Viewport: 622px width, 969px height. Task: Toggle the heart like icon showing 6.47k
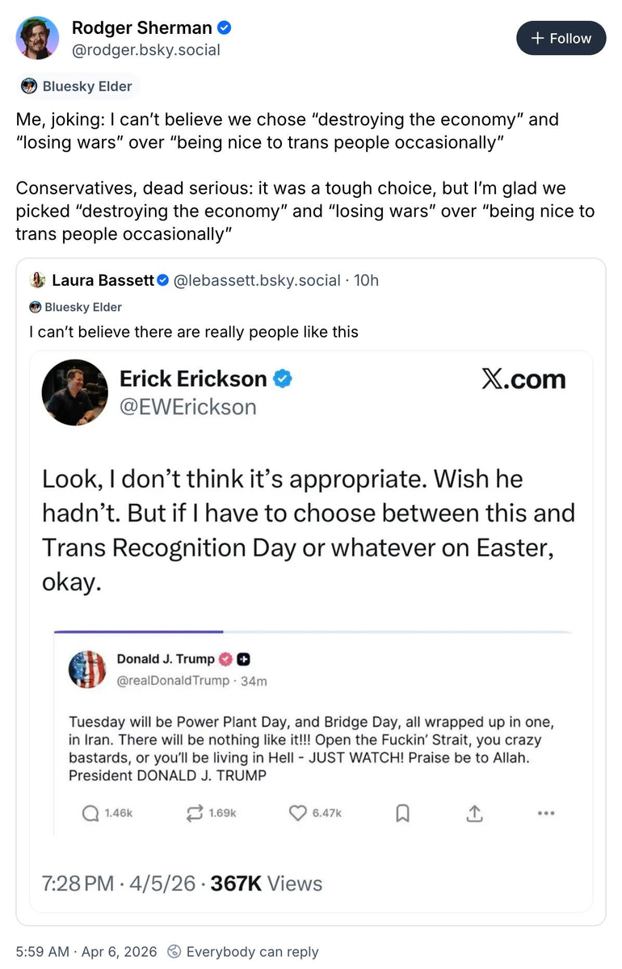(298, 814)
